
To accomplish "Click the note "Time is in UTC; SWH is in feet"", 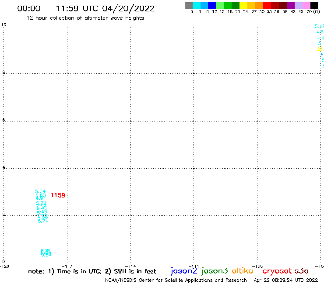I will pos(92,271).
